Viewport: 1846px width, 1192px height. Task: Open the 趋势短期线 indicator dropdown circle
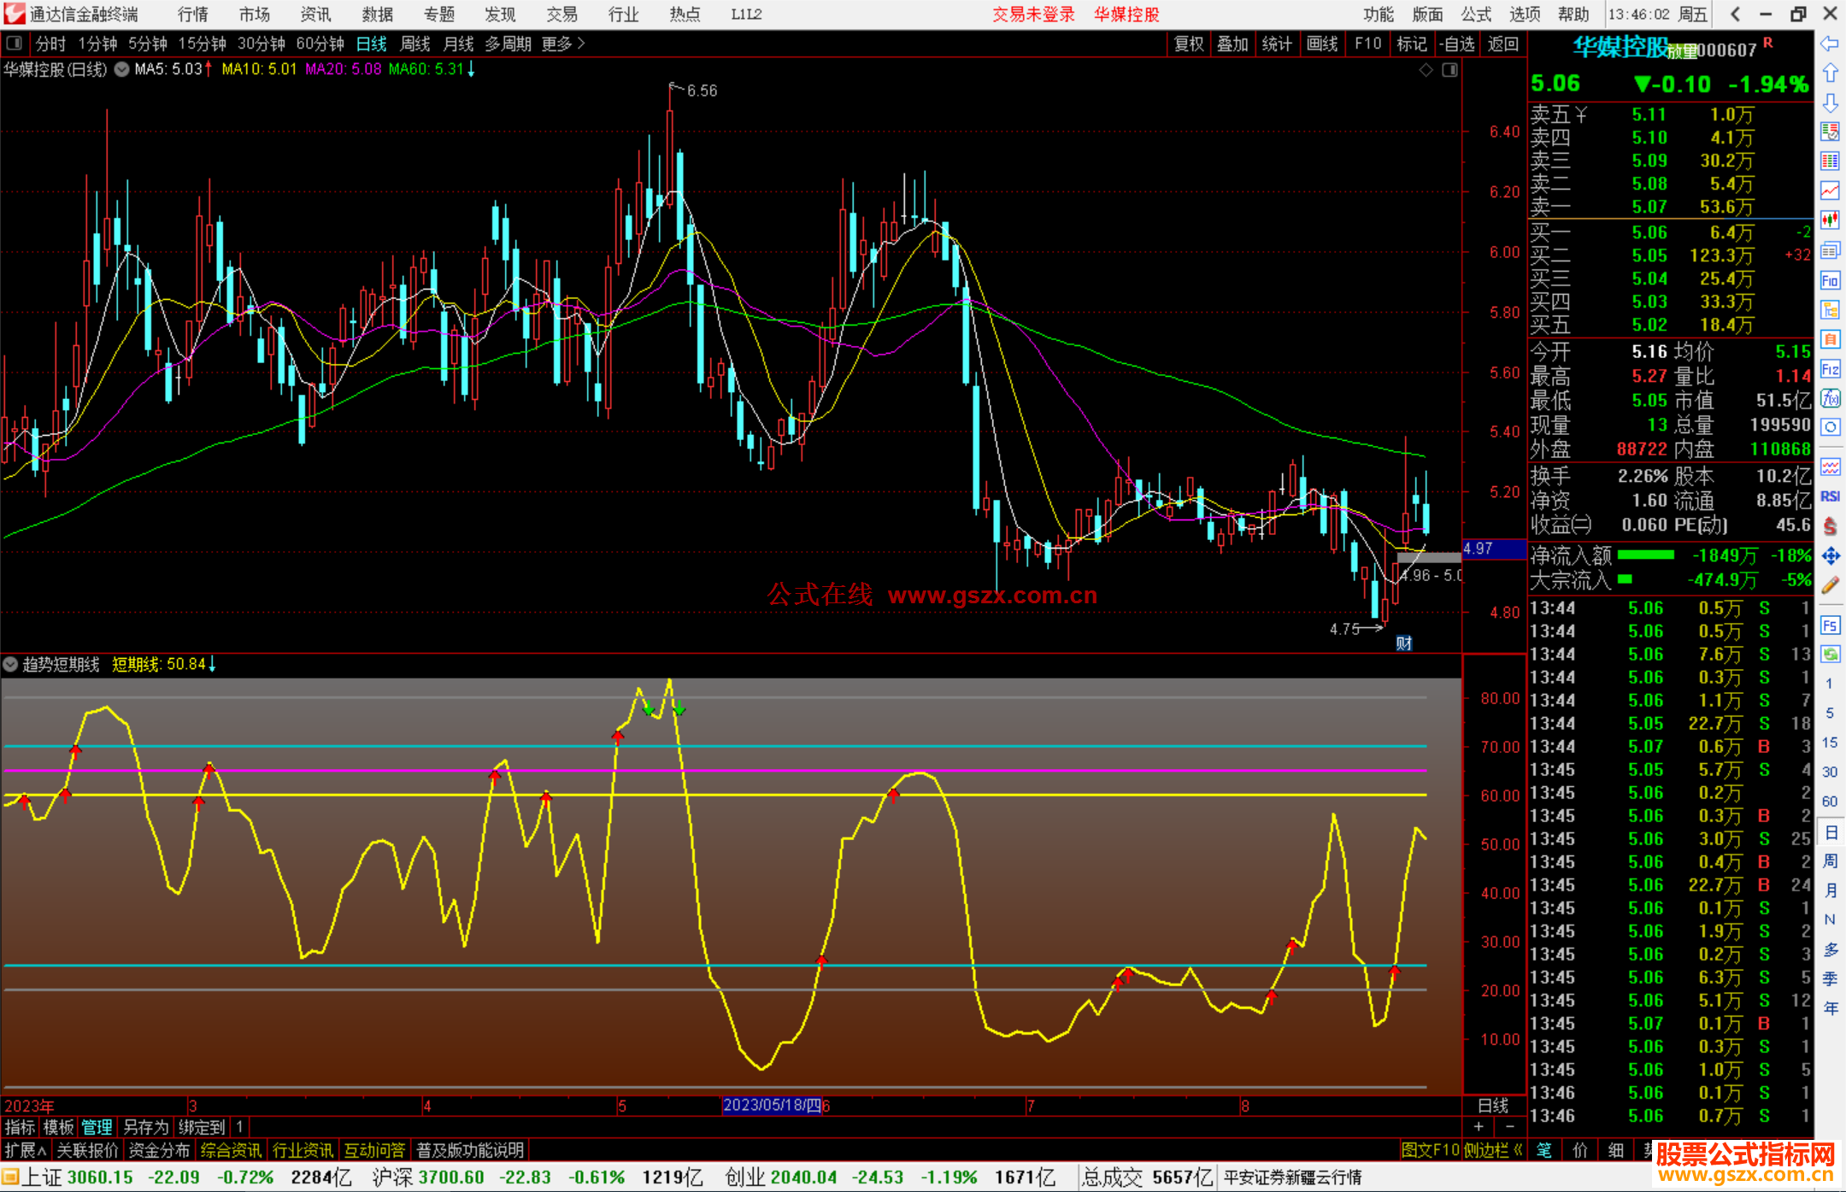pos(11,664)
